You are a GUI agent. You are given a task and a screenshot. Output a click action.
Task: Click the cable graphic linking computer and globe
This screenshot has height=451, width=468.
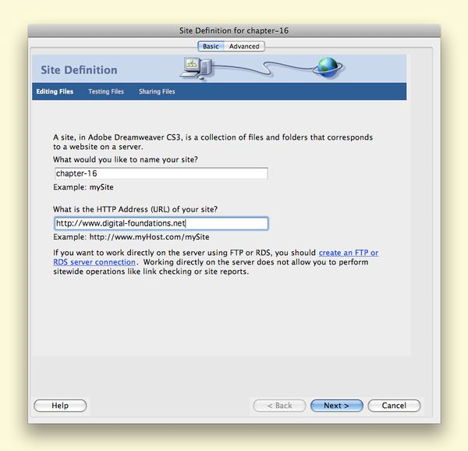click(x=265, y=67)
